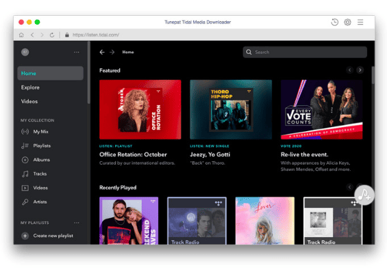This screenshot has width=387, height=278.
Task: Open Every Vote Counts banner image
Action: [x=322, y=109]
